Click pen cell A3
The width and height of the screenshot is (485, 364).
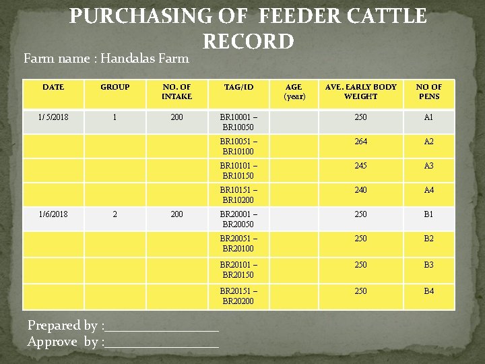pos(429,166)
